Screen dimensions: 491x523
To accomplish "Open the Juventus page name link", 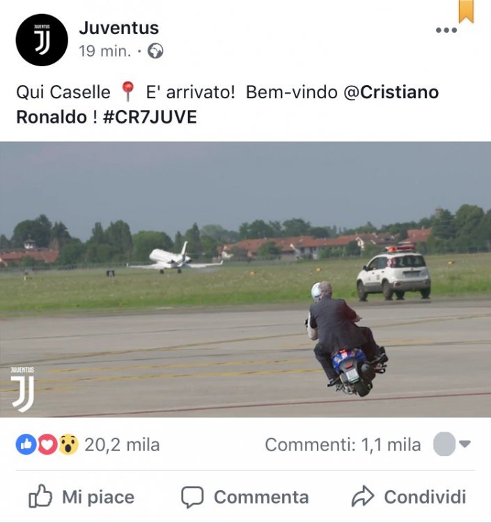I will [x=119, y=28].
